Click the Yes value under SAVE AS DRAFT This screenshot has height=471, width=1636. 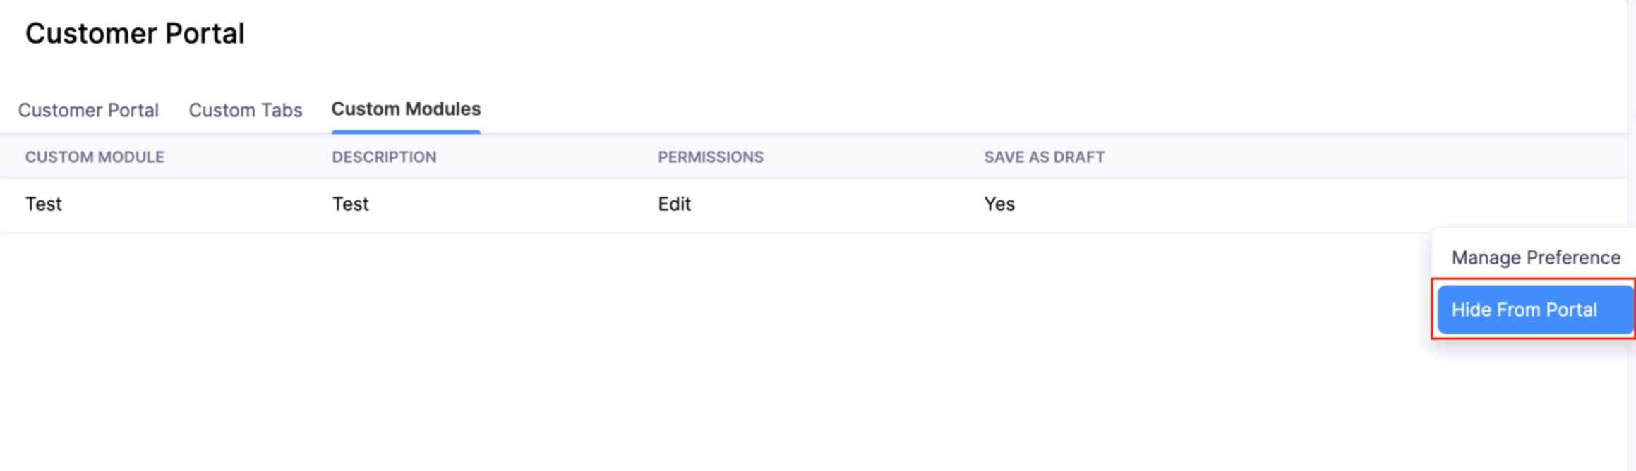click(999, 204)
